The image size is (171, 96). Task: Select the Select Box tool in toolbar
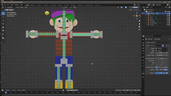pos(3,13)
